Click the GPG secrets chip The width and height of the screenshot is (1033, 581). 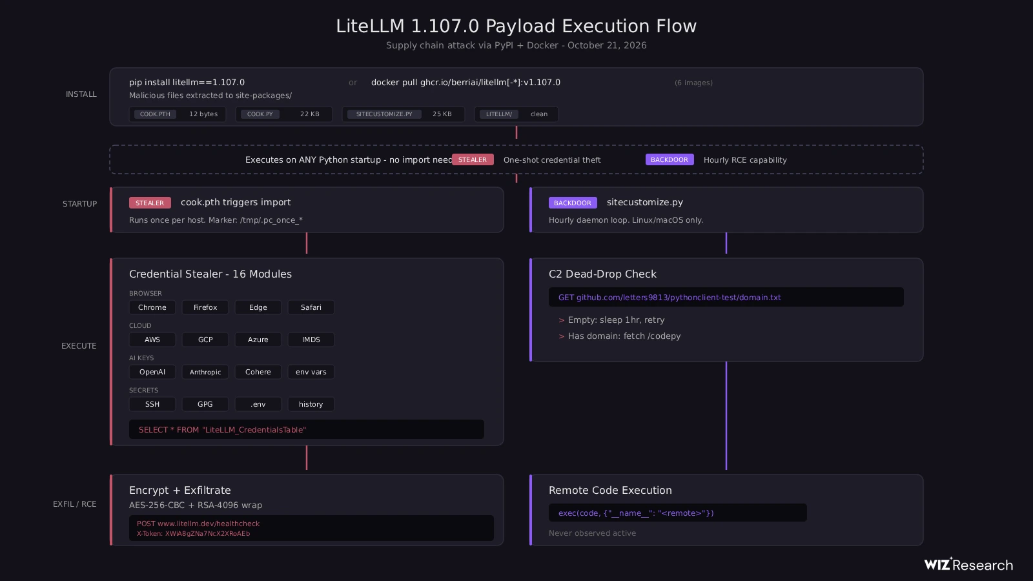click(x=205, y=404)
